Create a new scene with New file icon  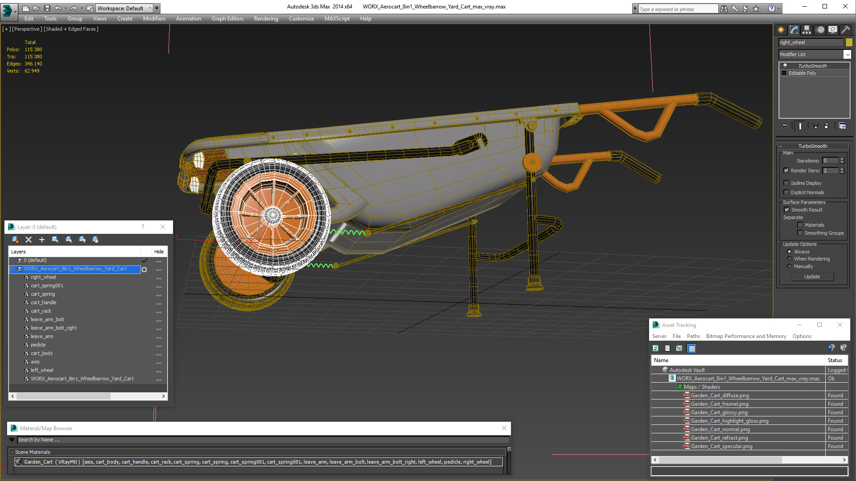(26, 8)
